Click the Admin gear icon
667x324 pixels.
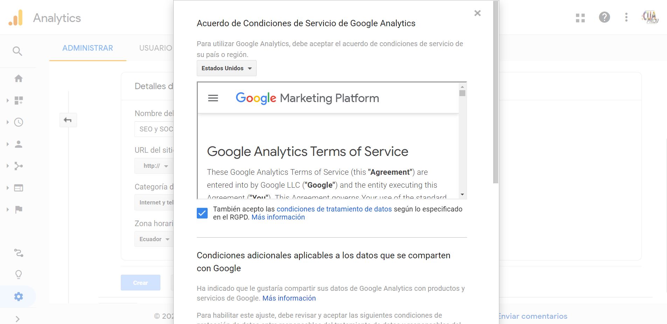click(x=19, y=297)
